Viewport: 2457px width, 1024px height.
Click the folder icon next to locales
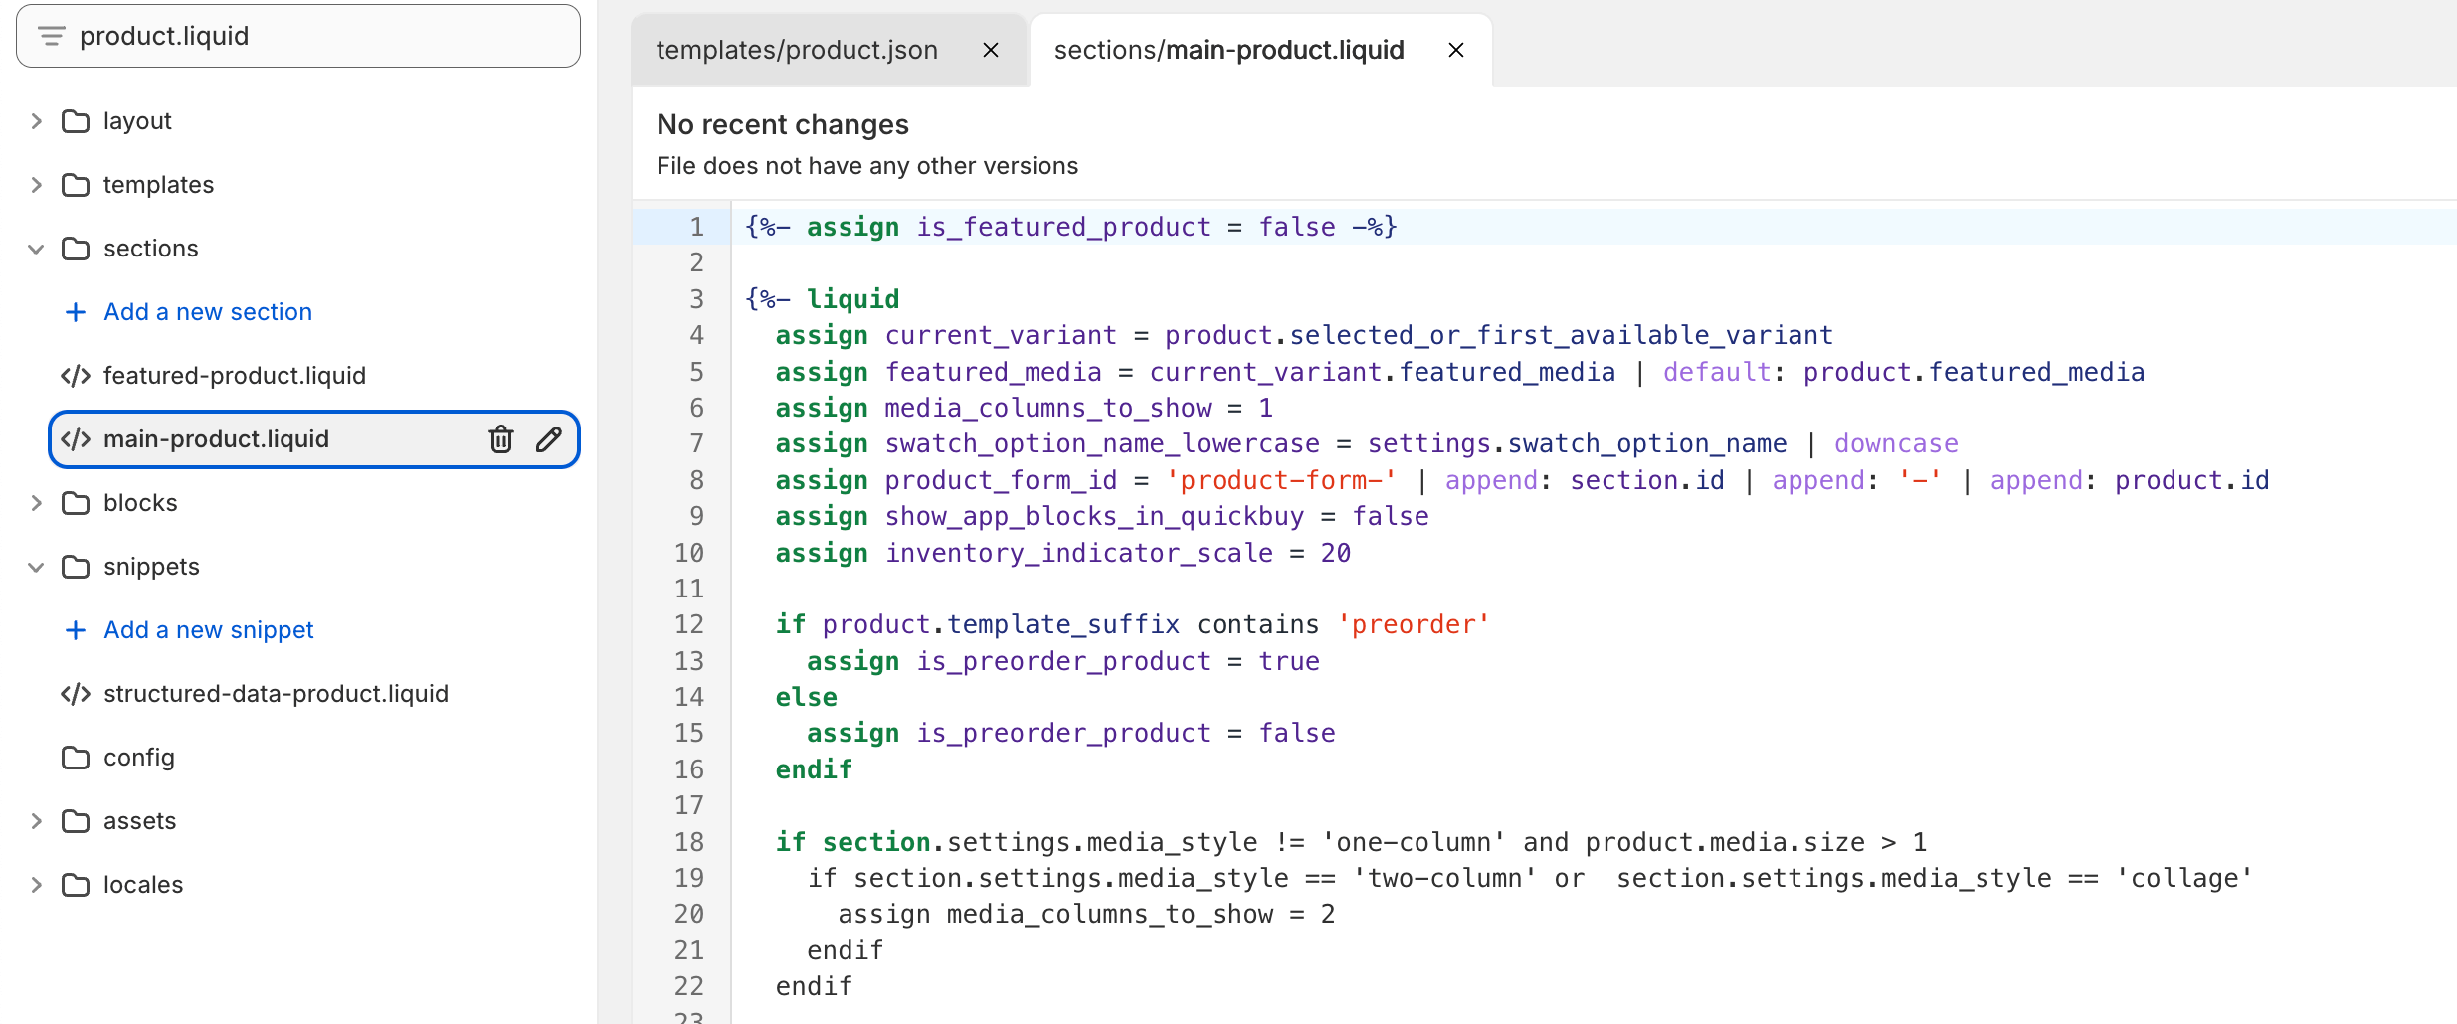(x=76, y=884)
